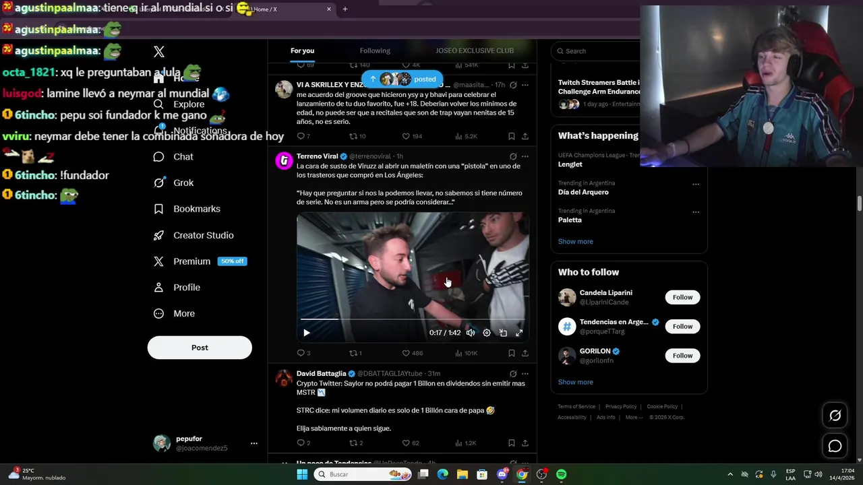Open Discord from the taskbar
The width and height of the screenshot is (863, 485).
[502, 474]
